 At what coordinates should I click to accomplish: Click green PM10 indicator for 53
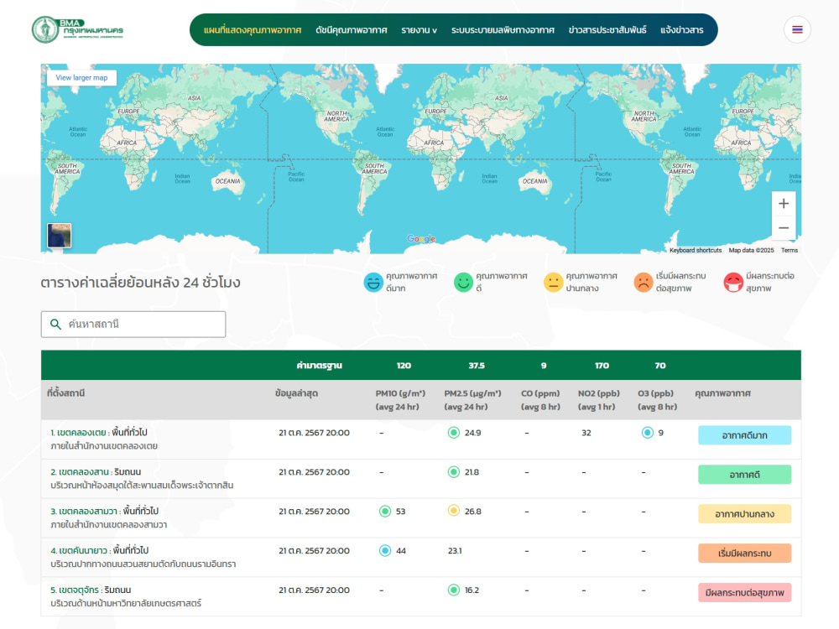[x=385, y=512]
